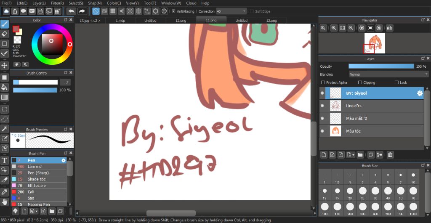This screenshot has height=223, width=431.
Task: Hide the BY: Siyeol layer
Action: pyautogui.click(x=322, y=93)
